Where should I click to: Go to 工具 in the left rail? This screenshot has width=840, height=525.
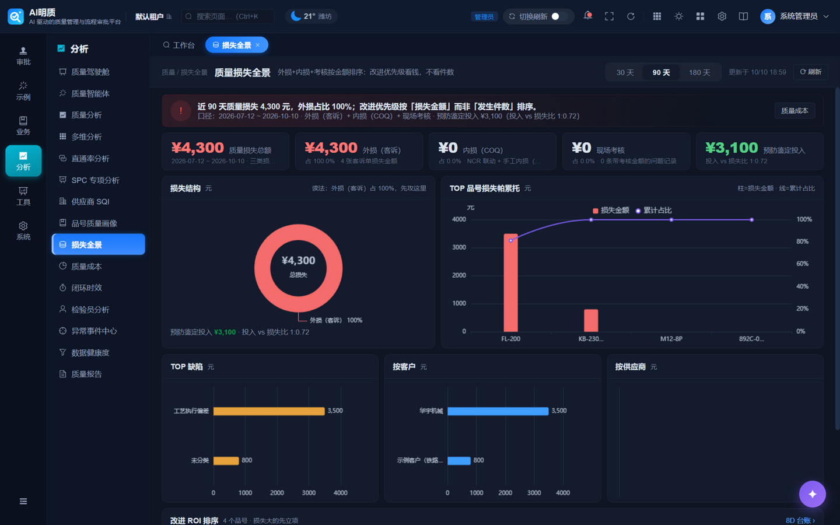(x=23, y=196)
